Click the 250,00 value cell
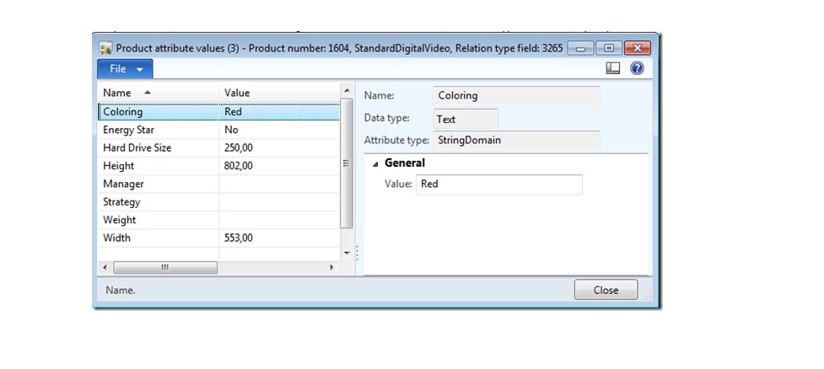Screen dimensions: 824x369 pyautogui.click(x=279, y=147)
